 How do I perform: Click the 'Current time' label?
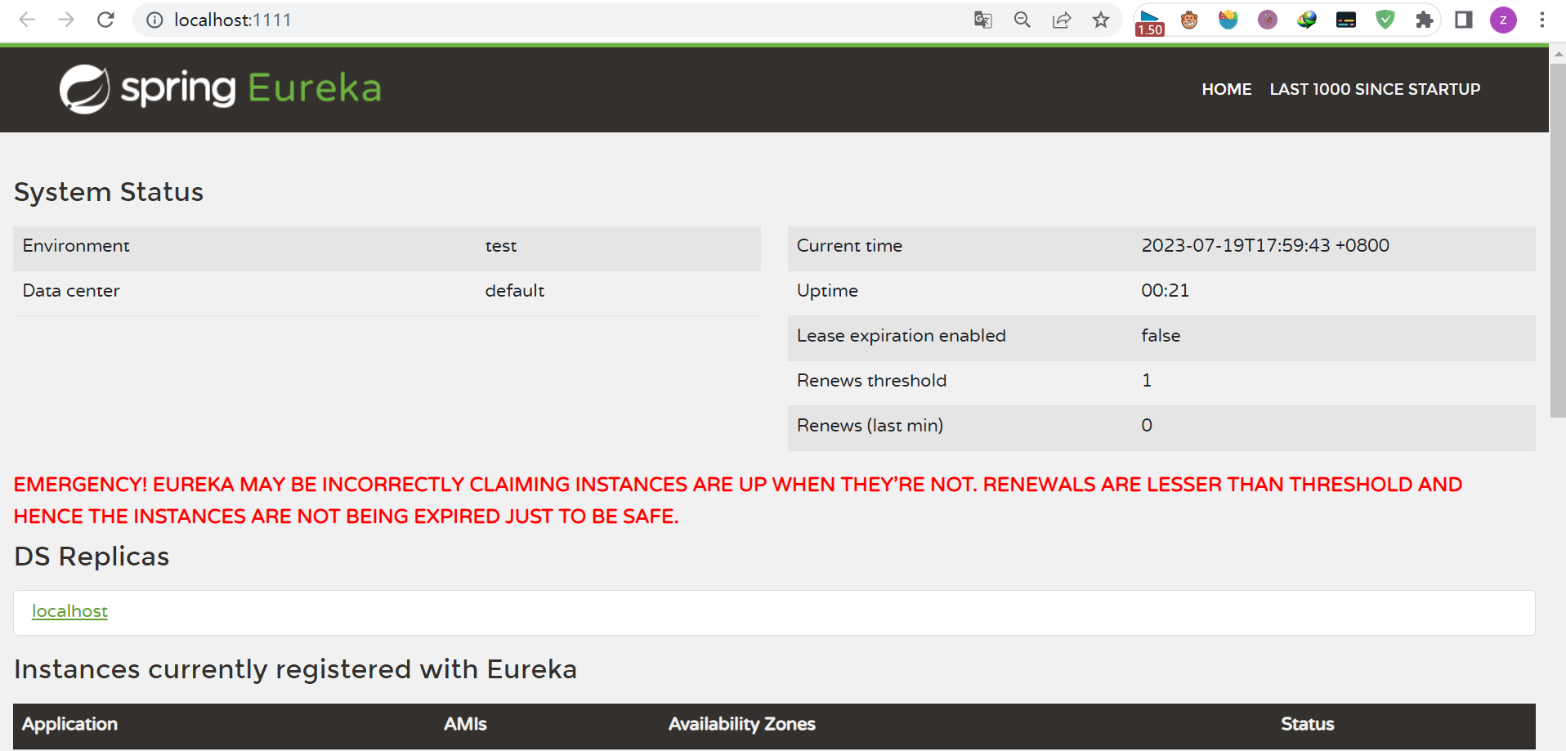click(x=849, y=246)
